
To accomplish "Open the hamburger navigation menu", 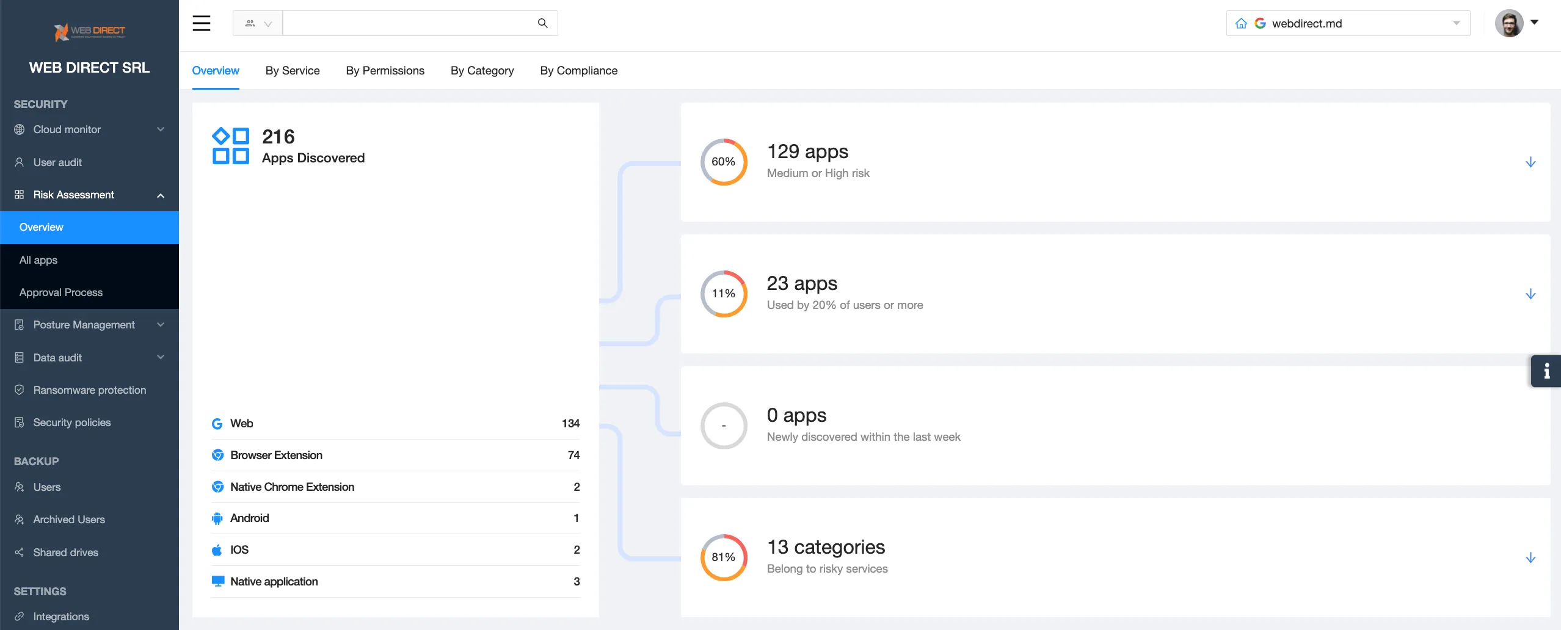I will point(202,23).
